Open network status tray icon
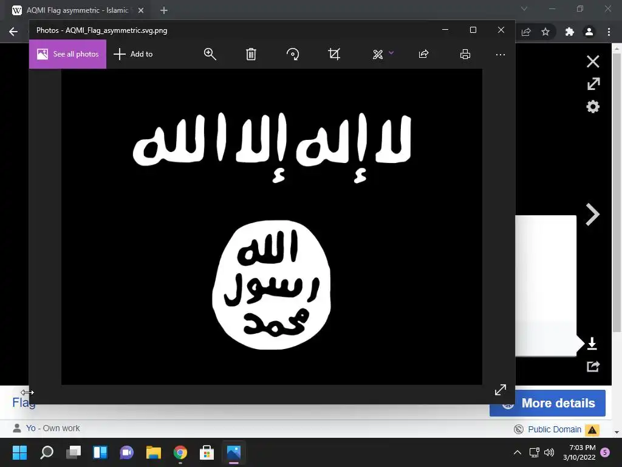Image resolution: width=622 pixels, height=467 pixels. (x=535, y=452)
